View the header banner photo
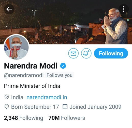Screen dimensions: 132x128 point(66,22)
